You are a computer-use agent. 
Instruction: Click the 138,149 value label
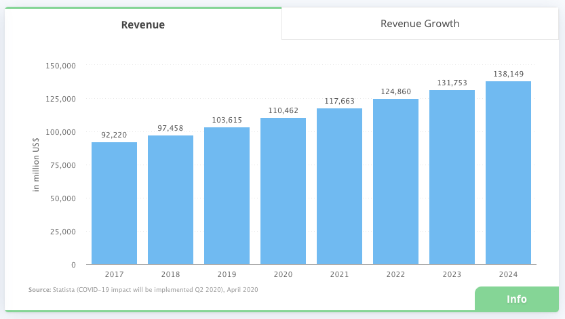pos(508,74)
